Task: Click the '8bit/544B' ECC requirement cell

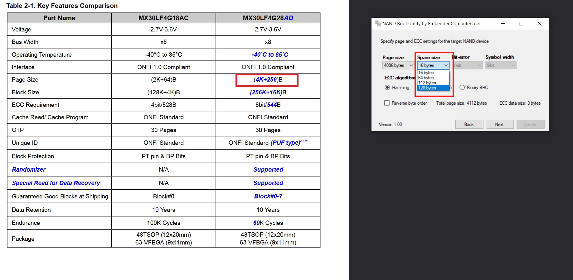Action: 268,105
